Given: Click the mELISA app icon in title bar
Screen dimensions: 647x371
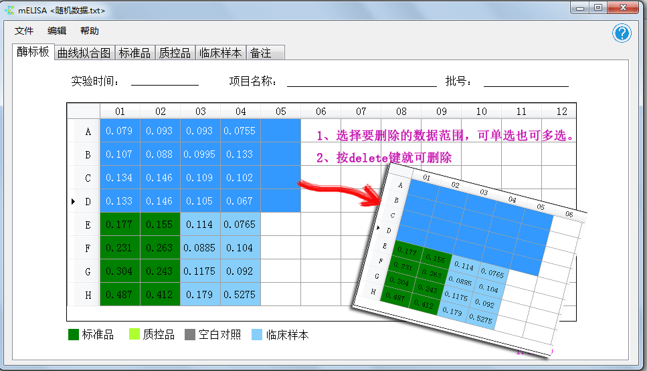Looking at the screenshot, I should 9,10.
